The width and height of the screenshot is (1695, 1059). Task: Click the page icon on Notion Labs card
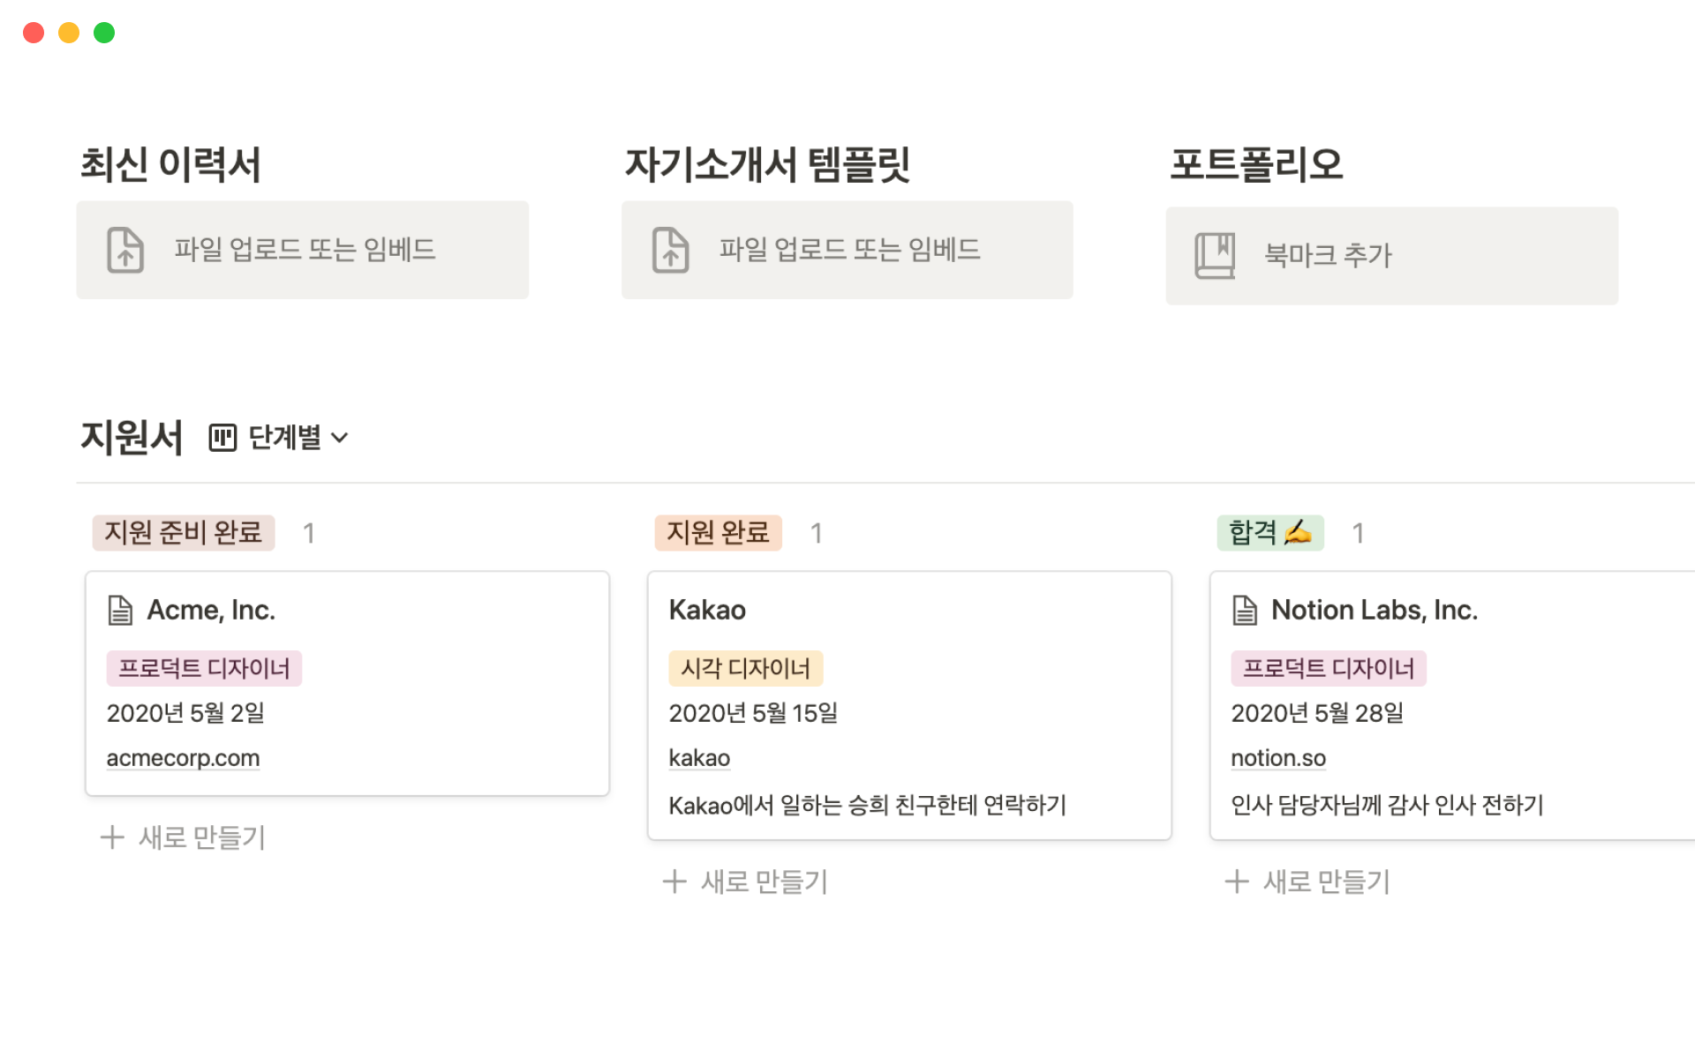click(1245, 610)
